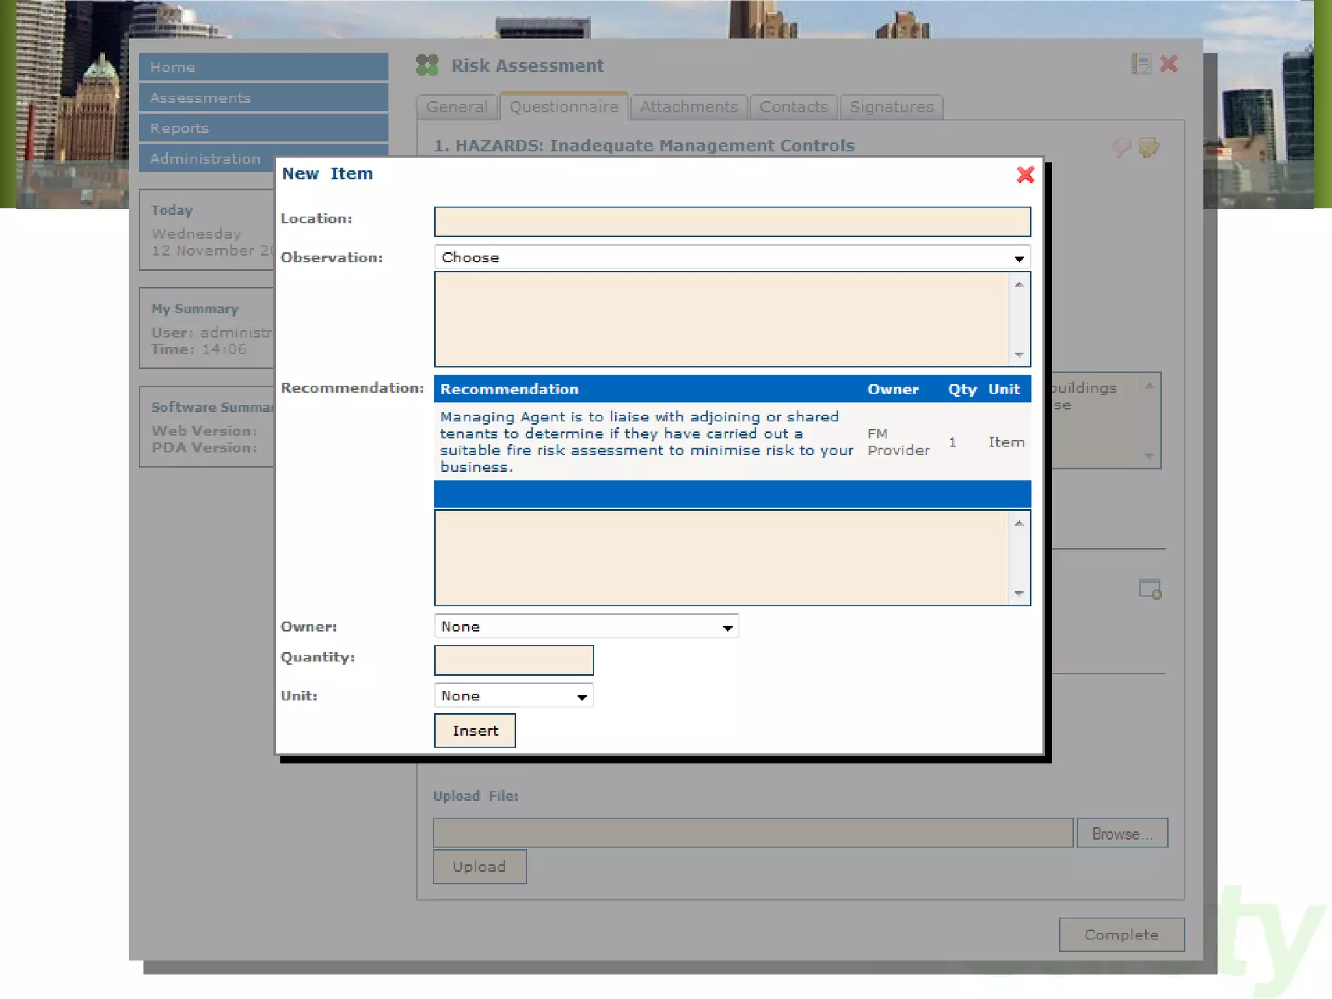1332x999 pixels.
Task: Click the Complete button
Action: pyautogui.click(x=1121, y=935)
